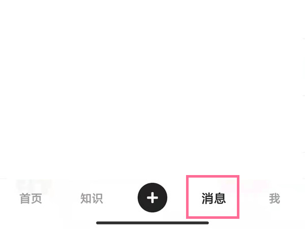Click the white plus sign icon
The width and height of the screenshot is (305, 229).
point(152,197)
